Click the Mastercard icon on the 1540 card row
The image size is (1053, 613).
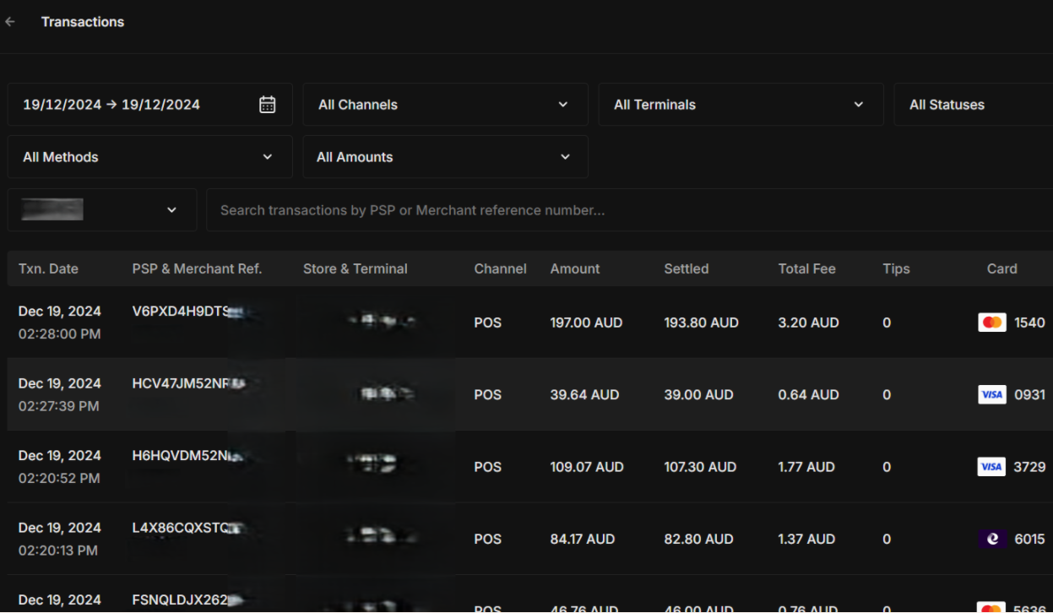991,323
